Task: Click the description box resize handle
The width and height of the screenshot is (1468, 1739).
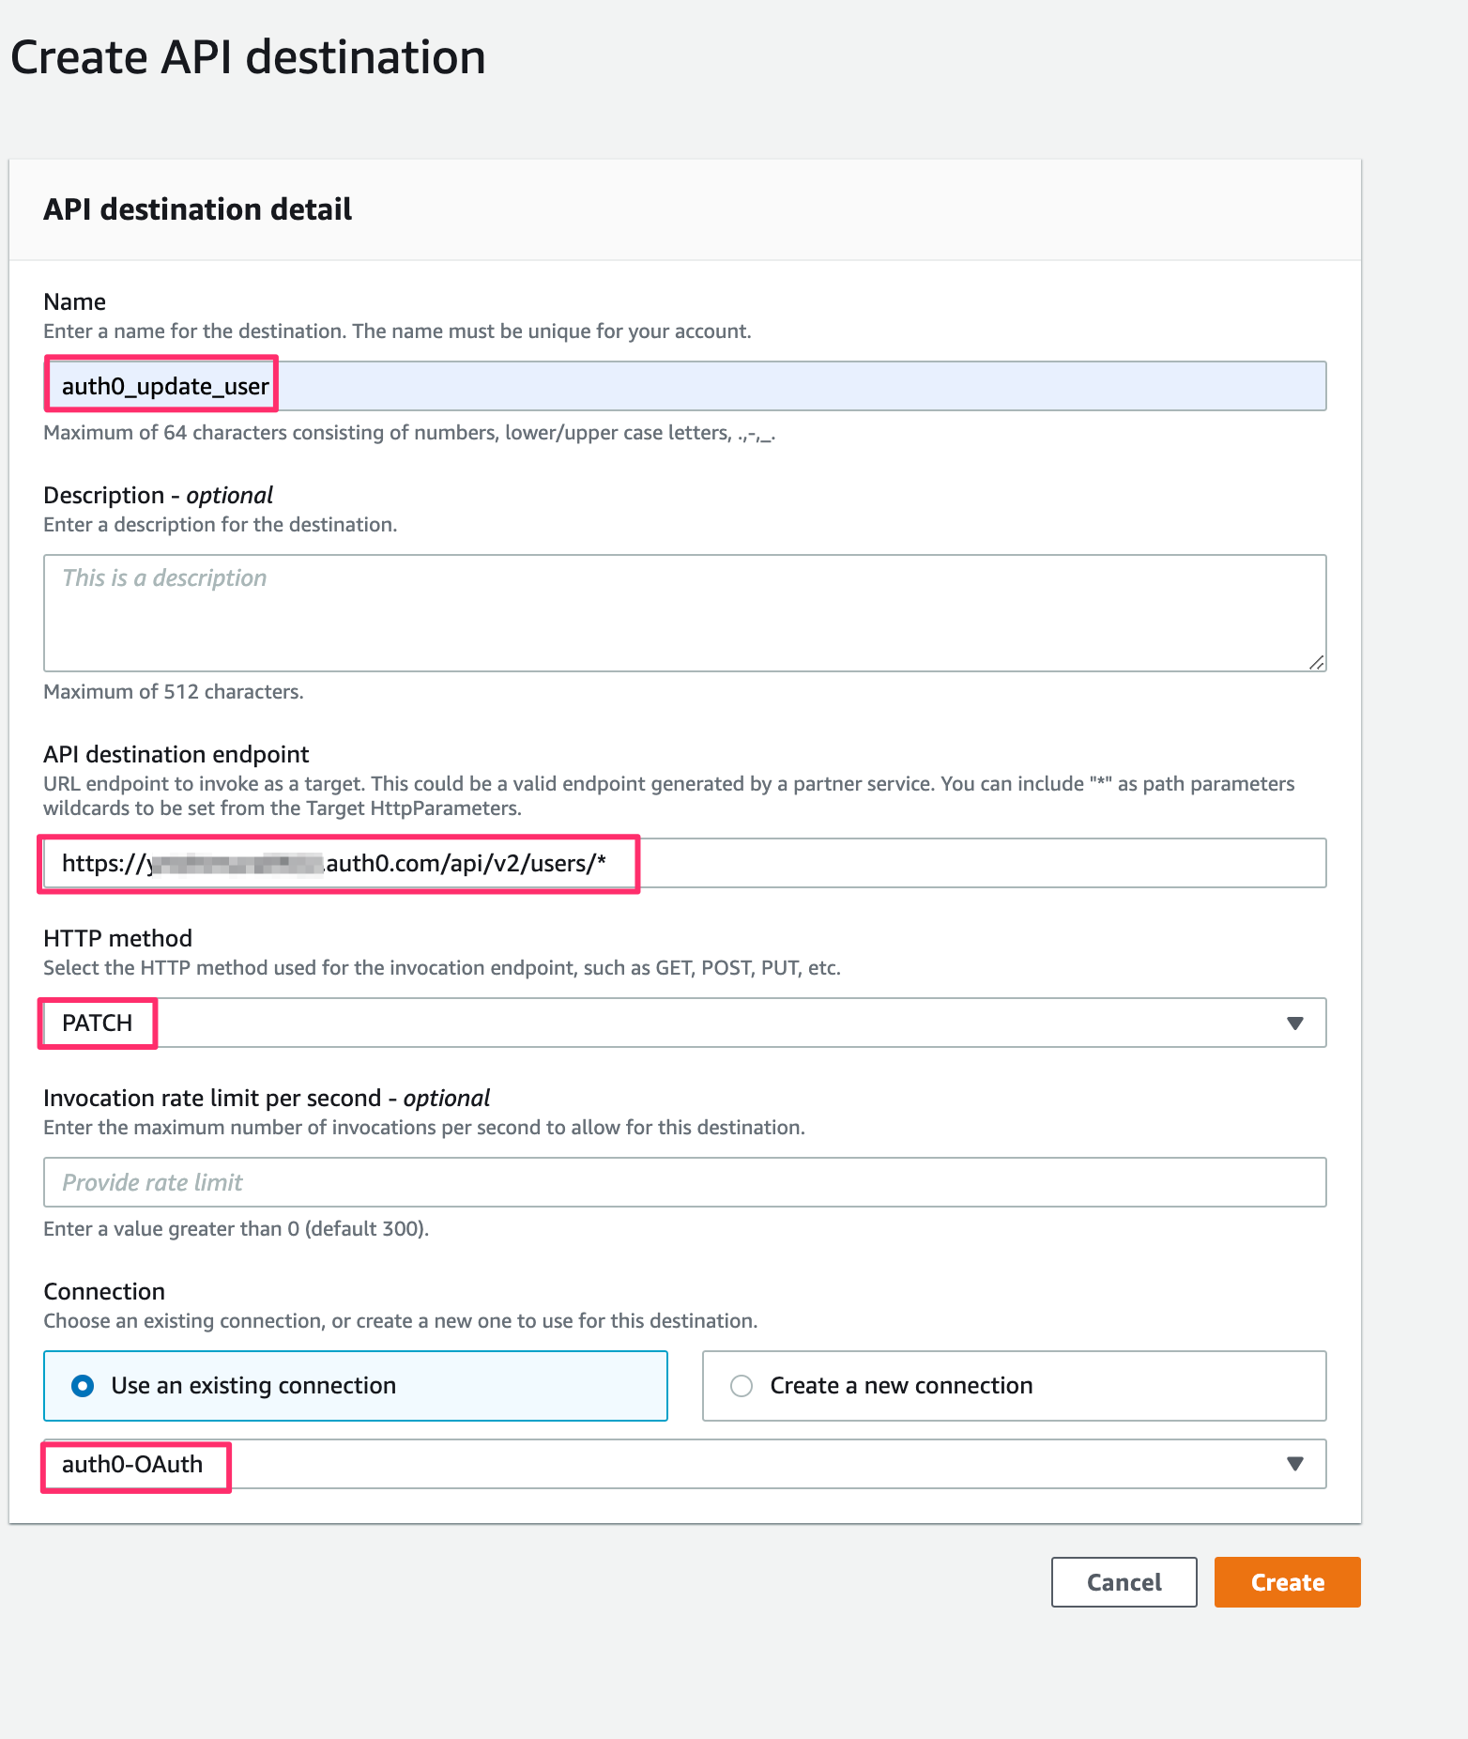Action: tap(1319, 662)
